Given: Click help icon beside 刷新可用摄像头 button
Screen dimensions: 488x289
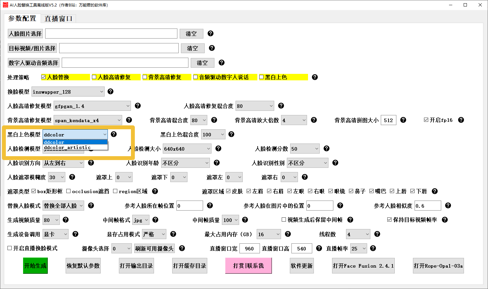Looking at the screenshot, I should tap(182, 248).
